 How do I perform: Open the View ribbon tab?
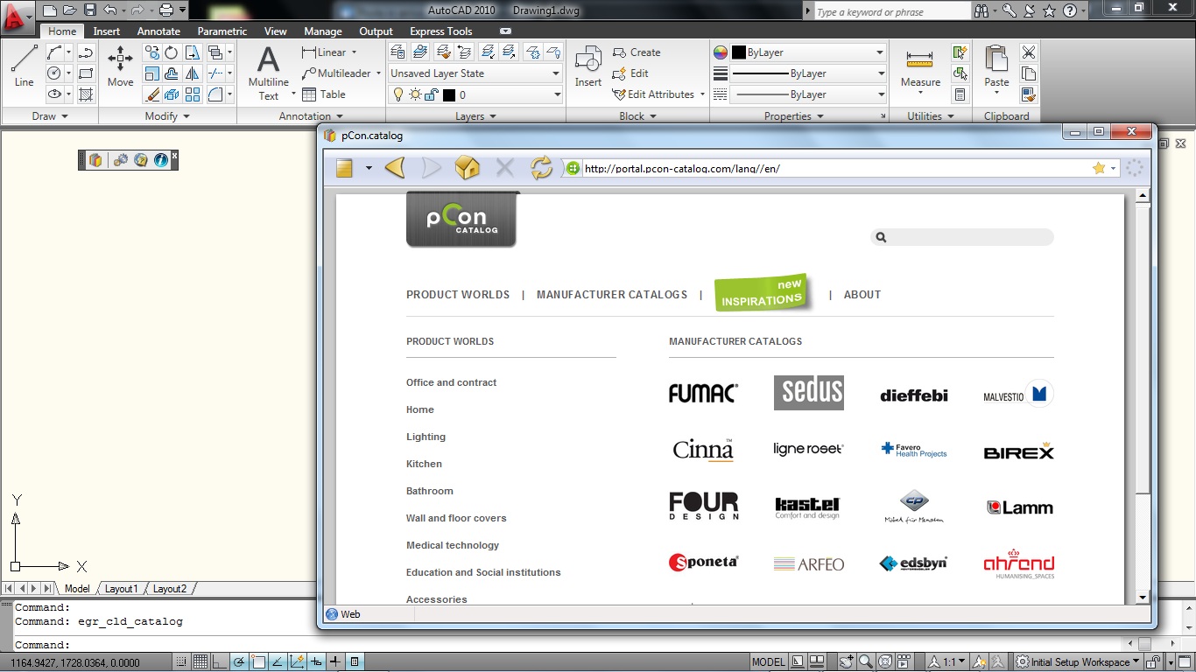[276, 31]
